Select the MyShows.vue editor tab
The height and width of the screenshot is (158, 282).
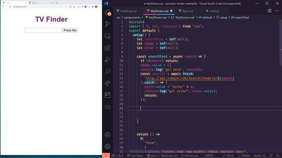pos(159,11)
